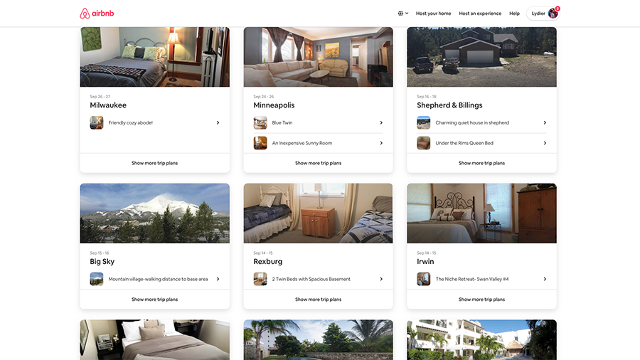Open Host an experience menu item

tap(480, 14)
